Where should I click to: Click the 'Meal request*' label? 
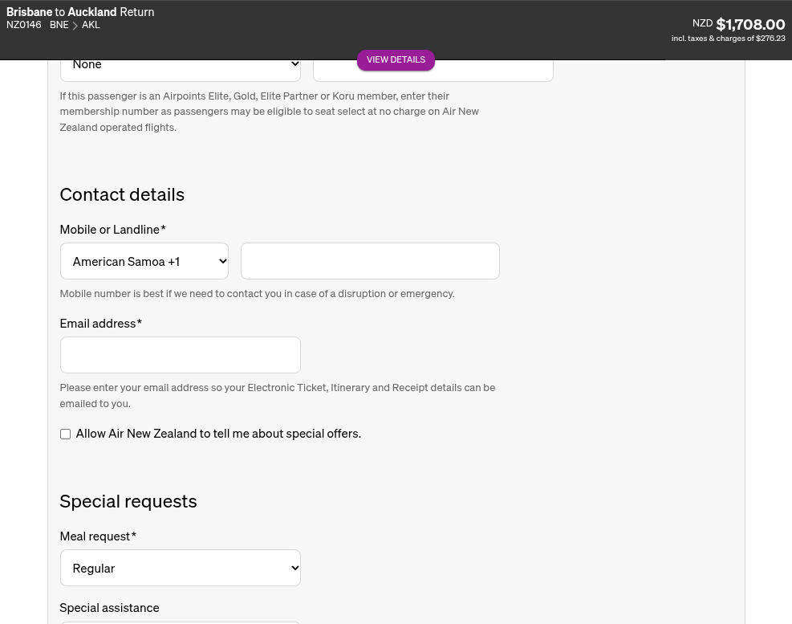tap(98, 536)
